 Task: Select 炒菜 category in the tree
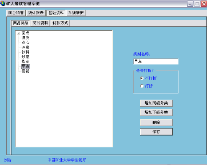pos(25,57)
